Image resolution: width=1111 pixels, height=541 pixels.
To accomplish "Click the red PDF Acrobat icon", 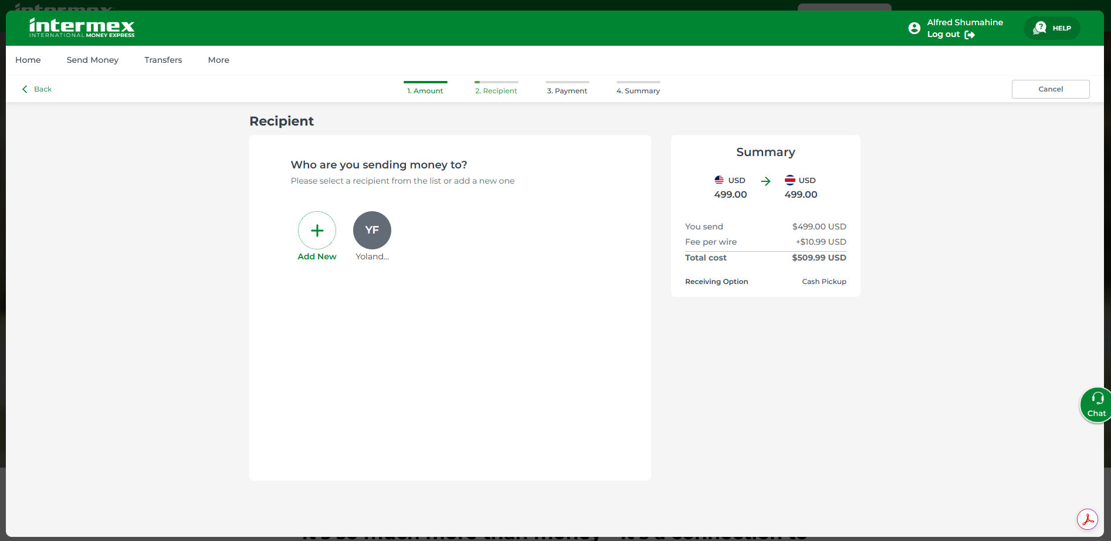I will [1087, 519].
